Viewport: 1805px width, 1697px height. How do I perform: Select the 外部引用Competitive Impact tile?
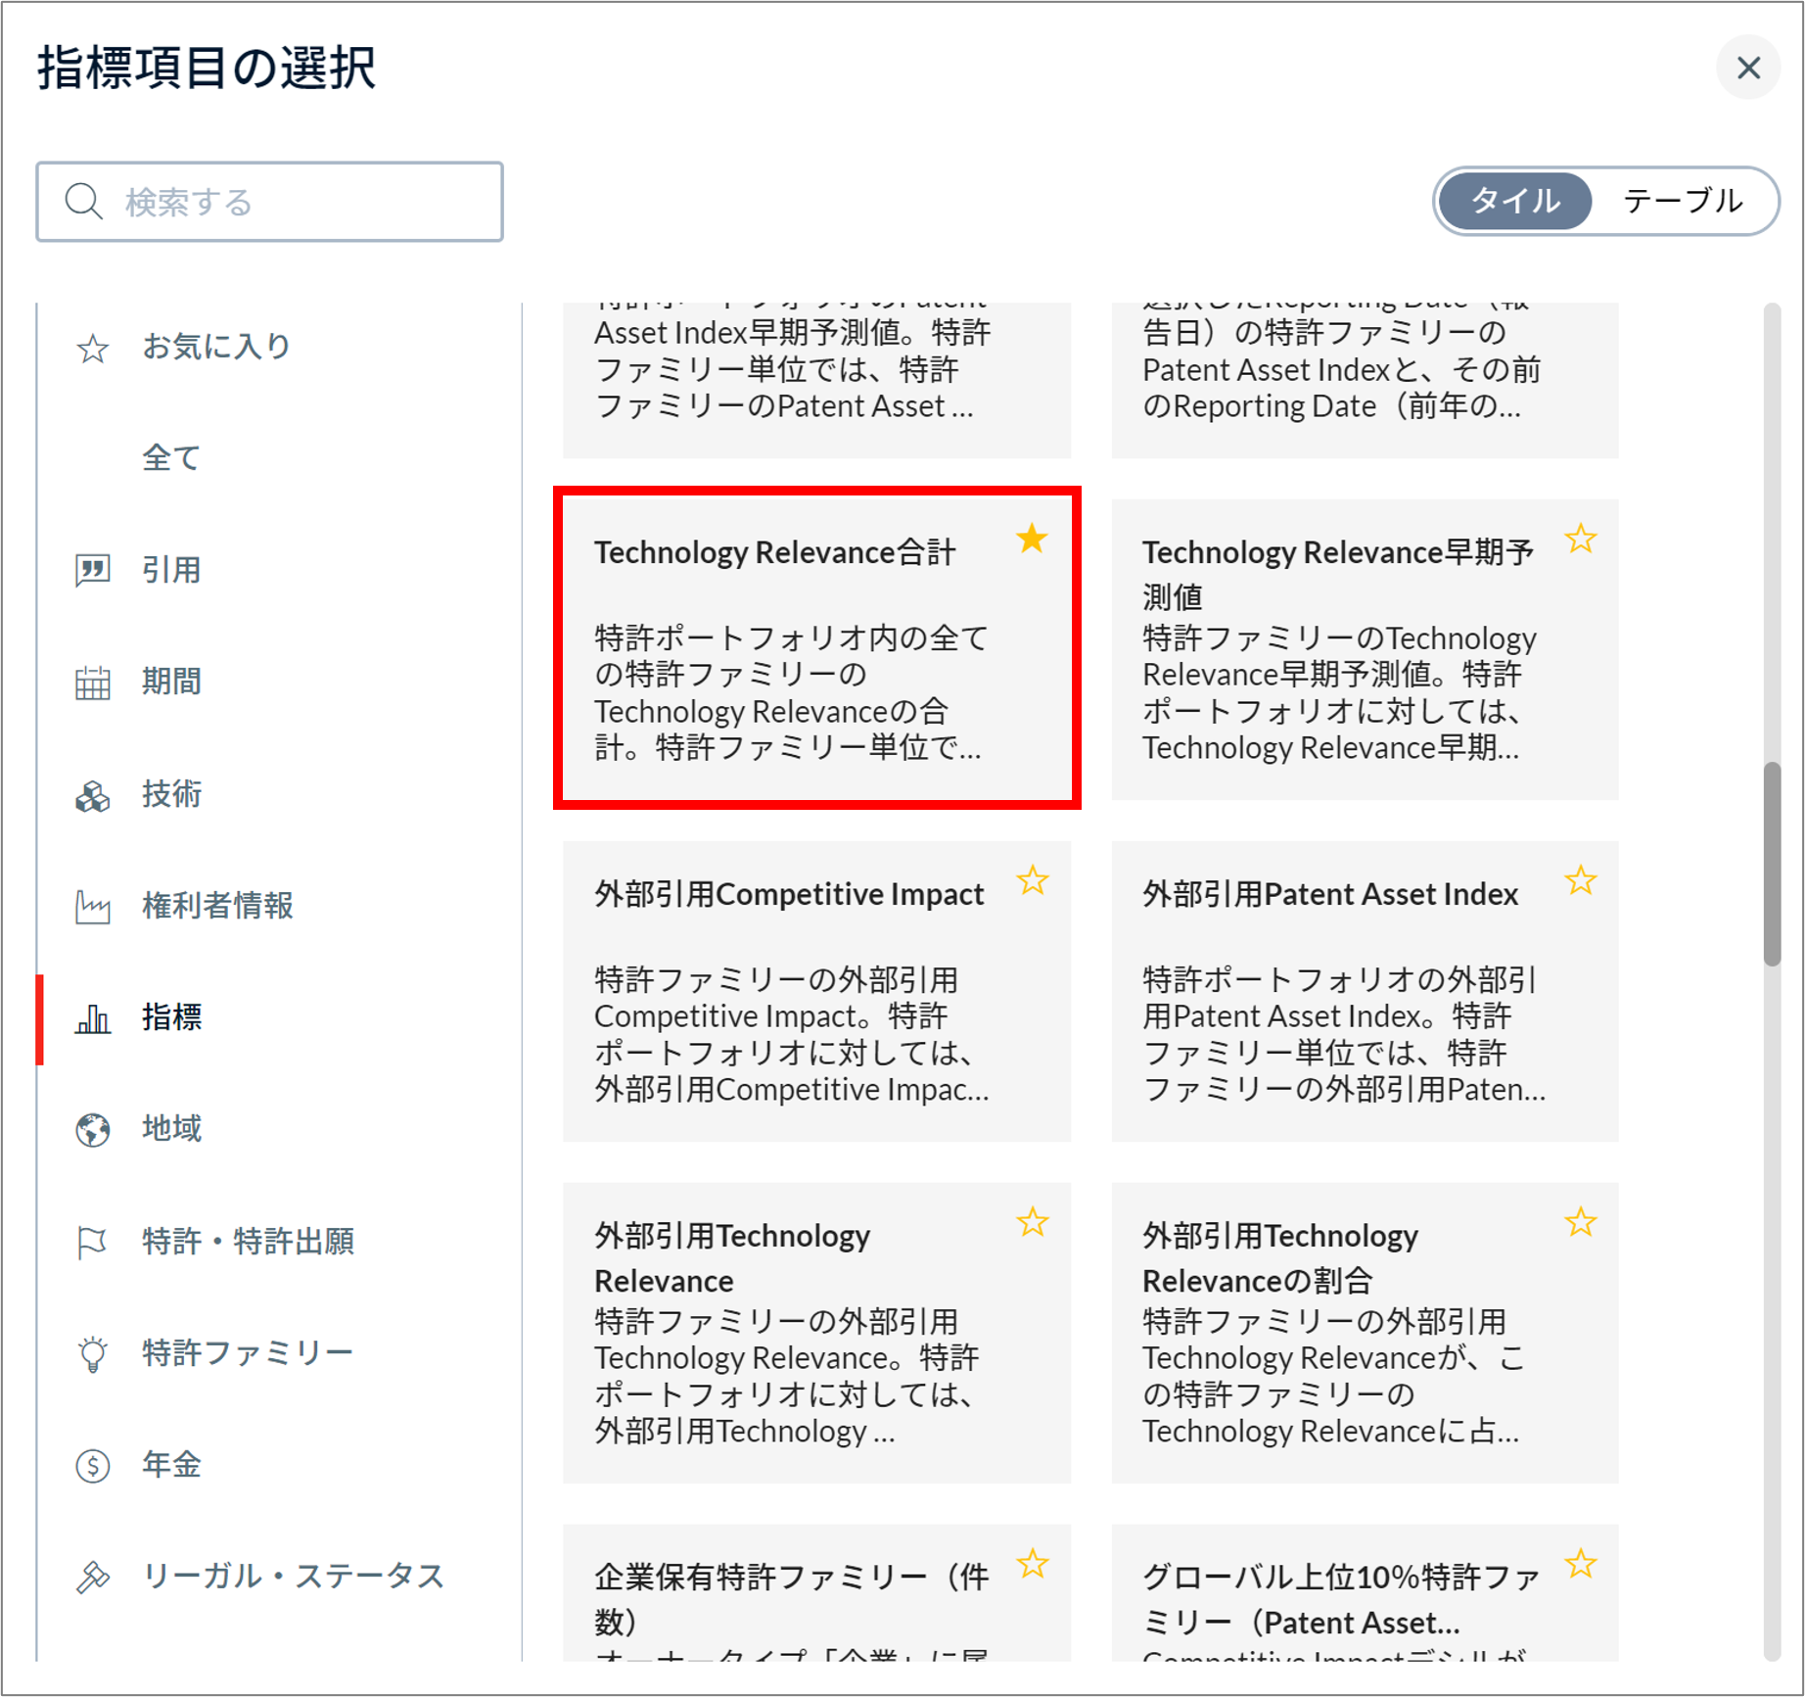tap(816, 991)
